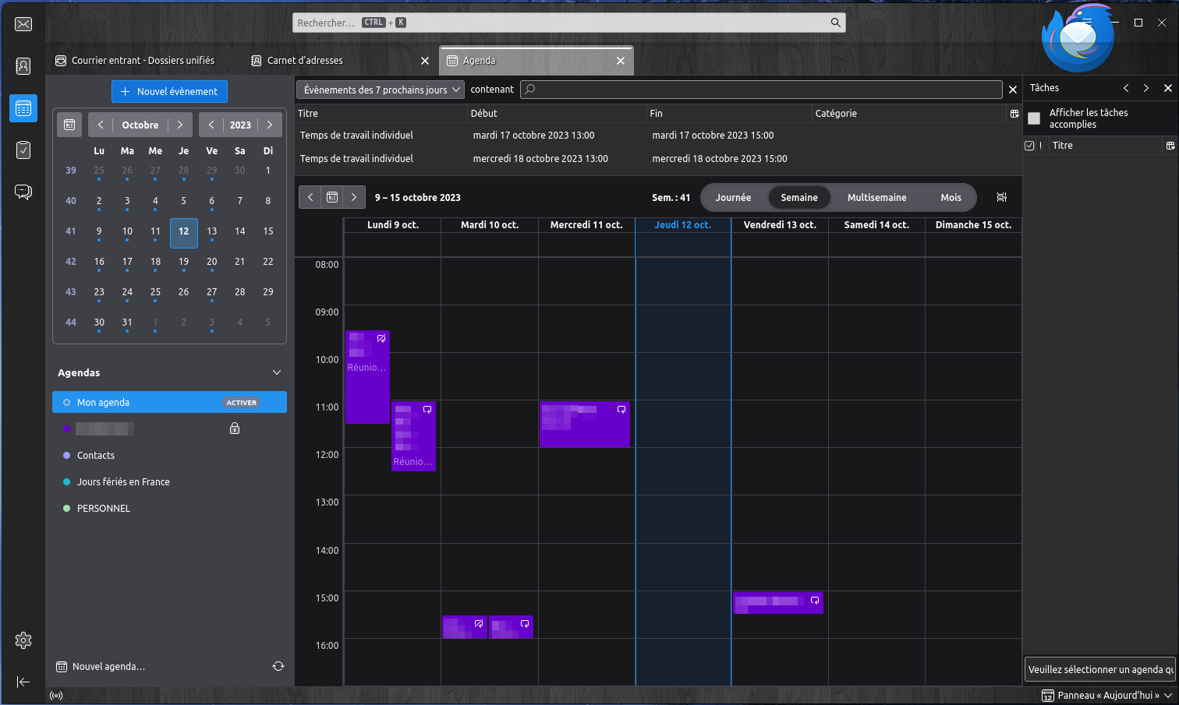
Task: Open the Mail space from the sidebar
Action: coord(23,24)
